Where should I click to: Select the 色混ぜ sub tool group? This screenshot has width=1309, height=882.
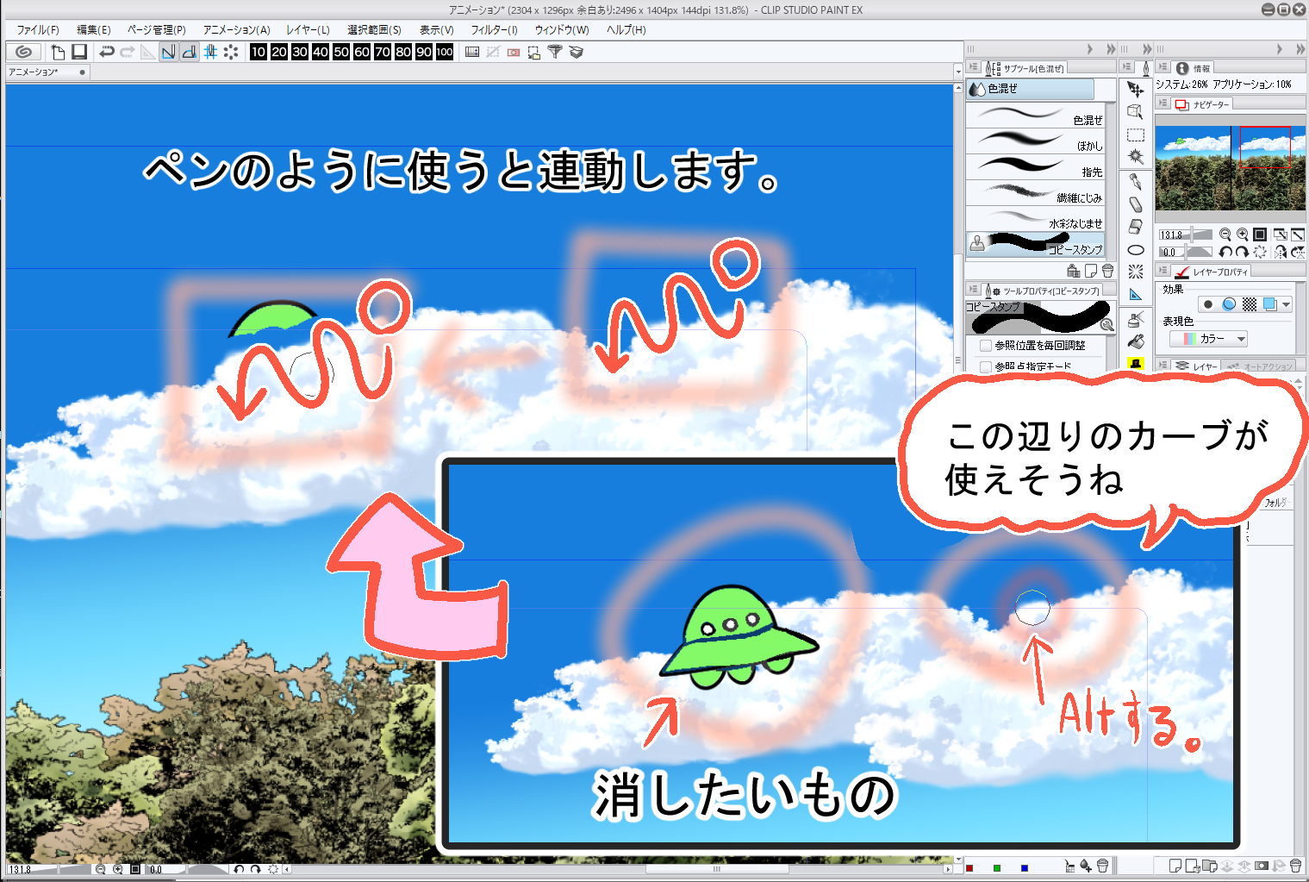pyautogui.click(x=1030, y=89)
